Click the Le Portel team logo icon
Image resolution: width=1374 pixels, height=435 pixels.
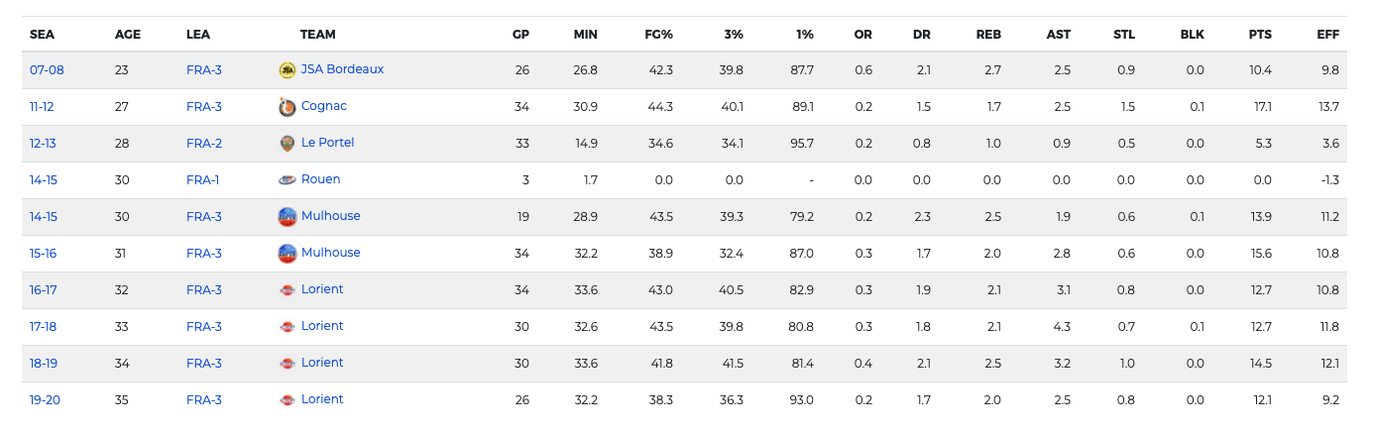coord(287,144)
